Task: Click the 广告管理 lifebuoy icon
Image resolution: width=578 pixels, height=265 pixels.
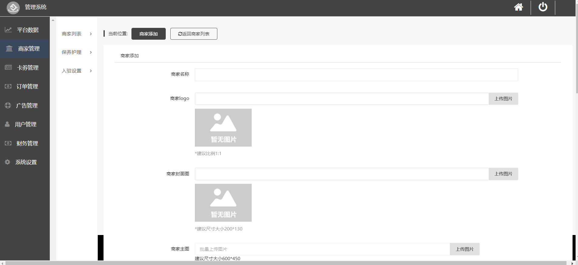Action: (8, 105)
